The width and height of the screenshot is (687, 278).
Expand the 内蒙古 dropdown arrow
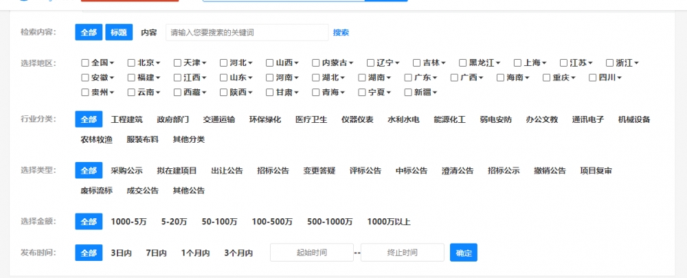point(351,63)
